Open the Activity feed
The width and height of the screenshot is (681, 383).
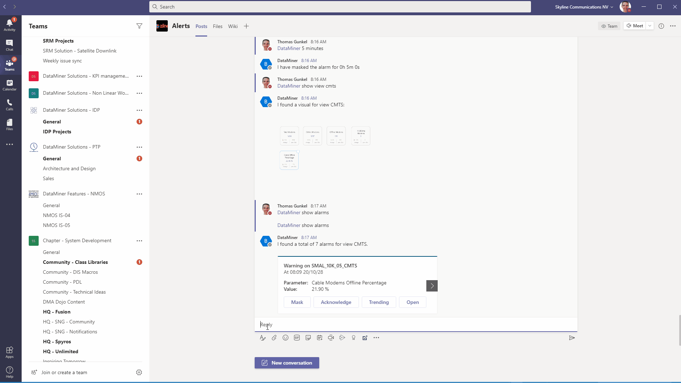tap(10, 25)
